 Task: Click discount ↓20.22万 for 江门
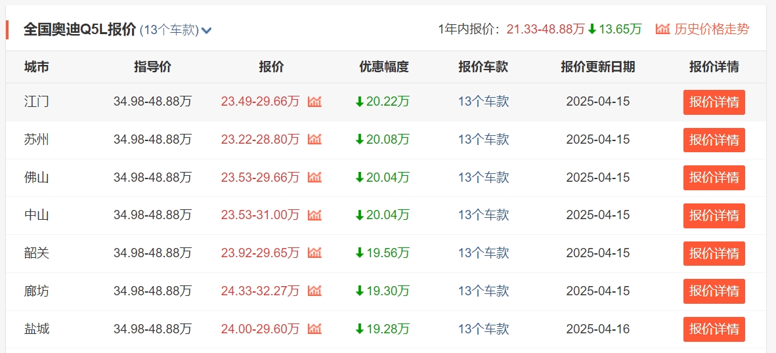(x=383, y=102)
